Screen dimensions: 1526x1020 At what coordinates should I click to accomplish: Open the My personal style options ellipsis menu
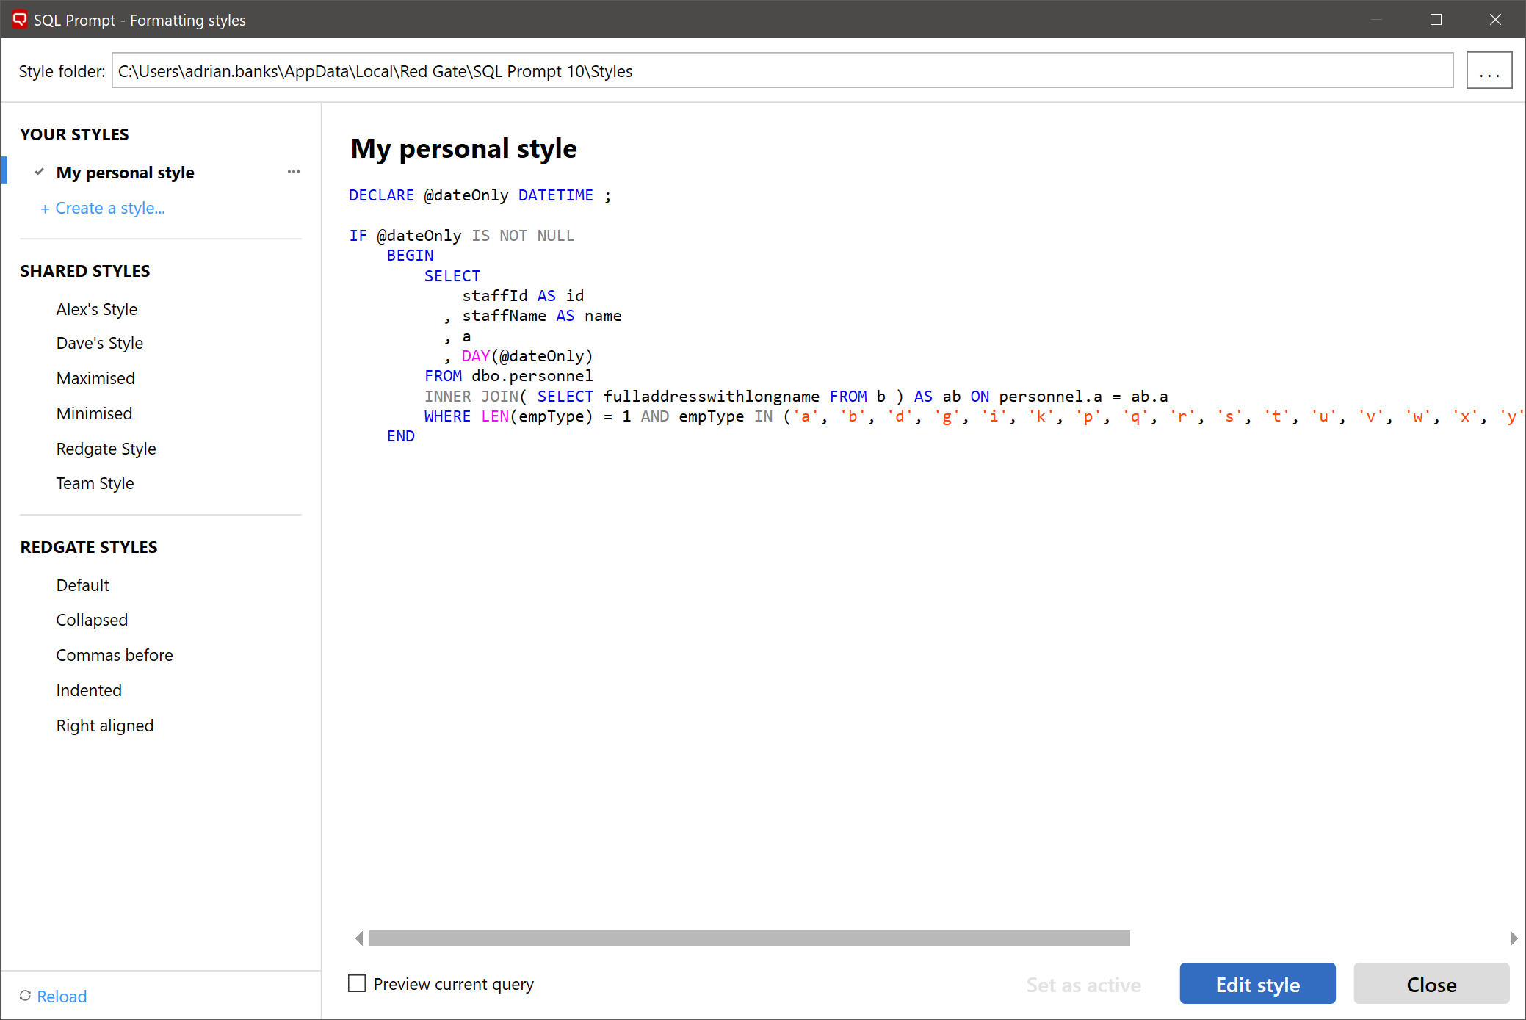tap(294, 172)
